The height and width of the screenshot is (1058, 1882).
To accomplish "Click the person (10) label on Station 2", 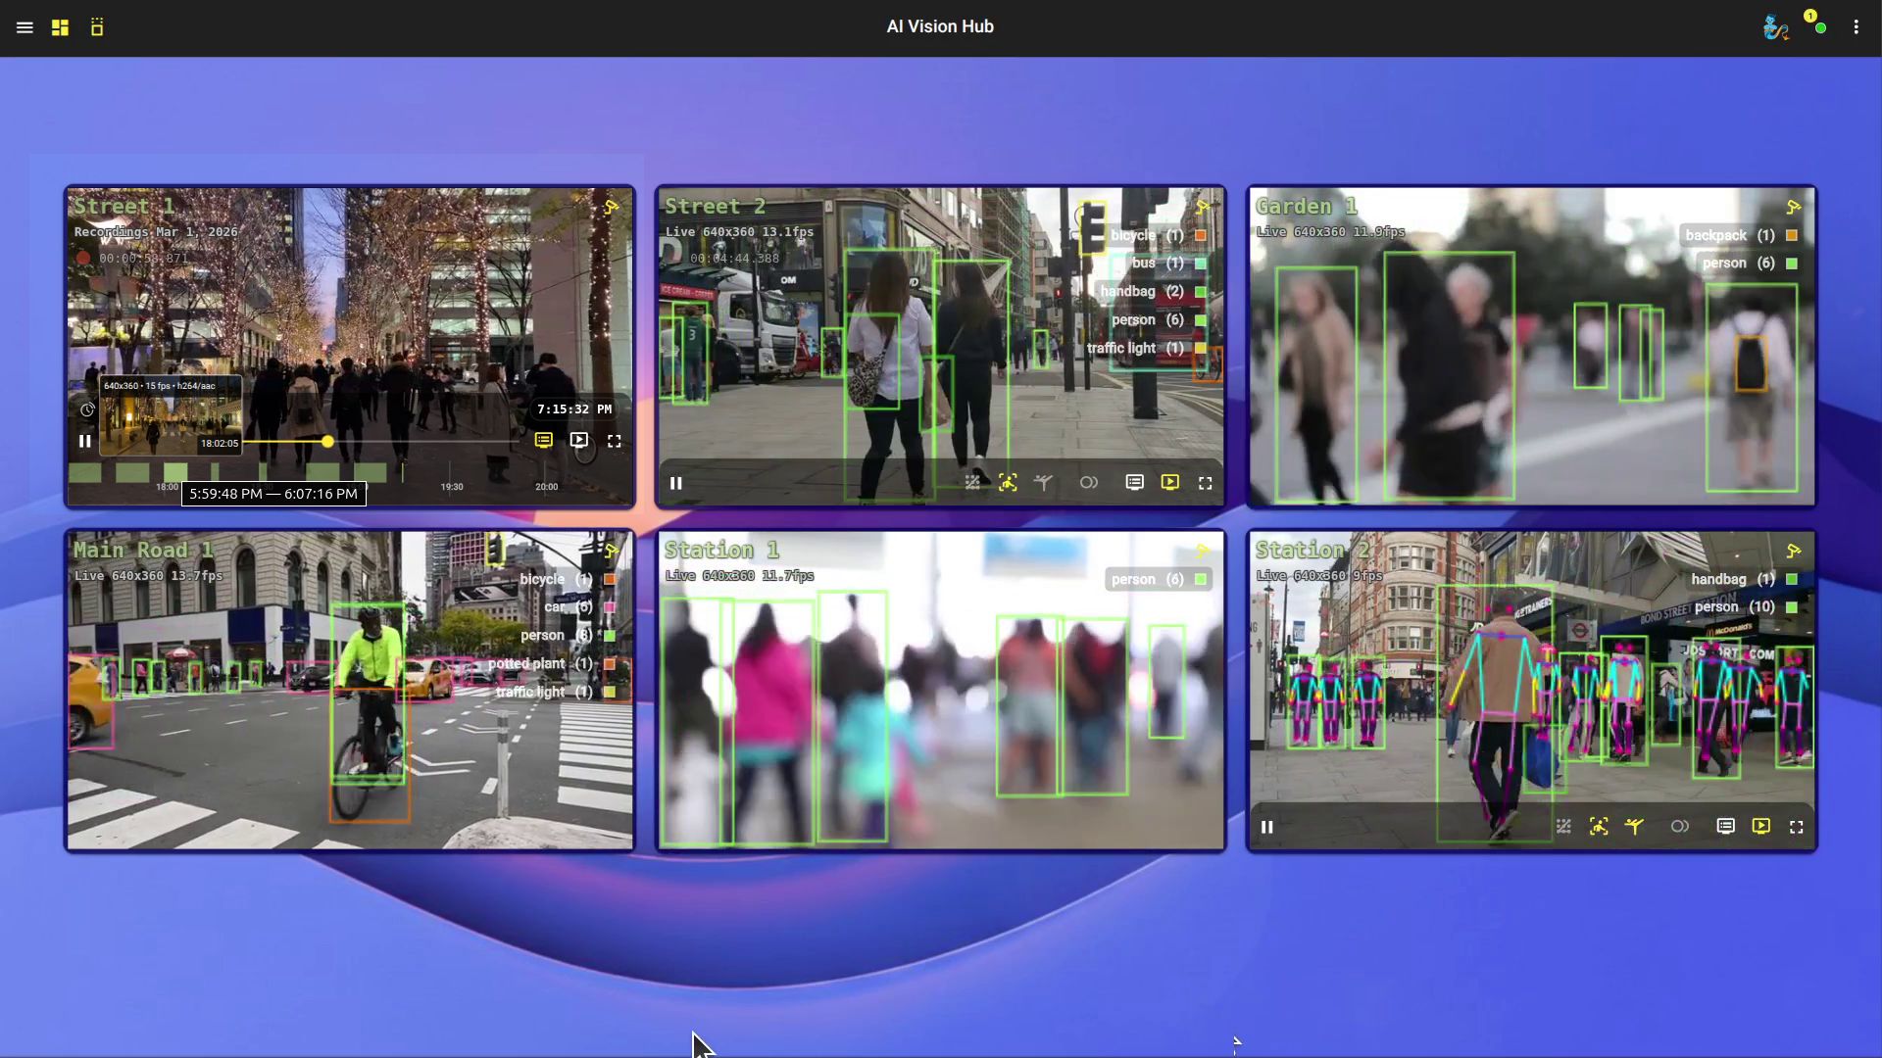I will [1735, 607].
